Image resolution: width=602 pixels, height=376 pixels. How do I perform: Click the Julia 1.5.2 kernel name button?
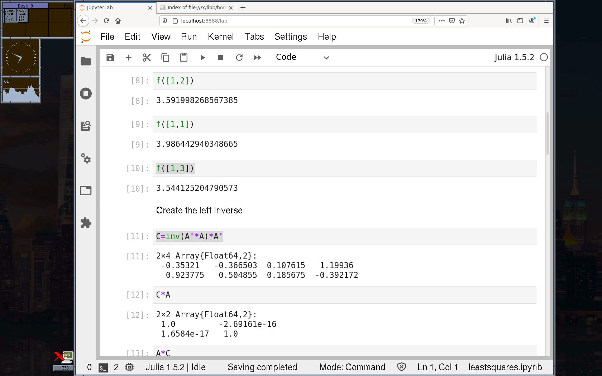point(514,57)
